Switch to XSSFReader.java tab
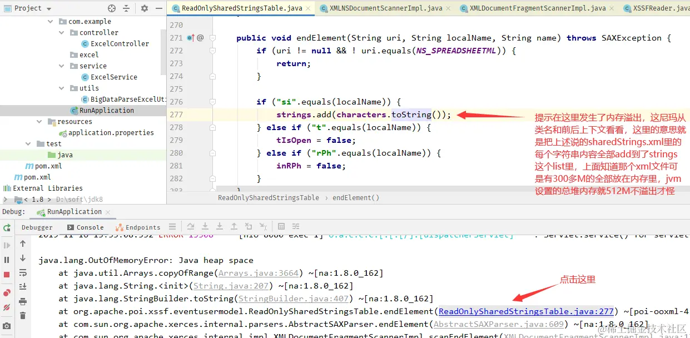 656,8
